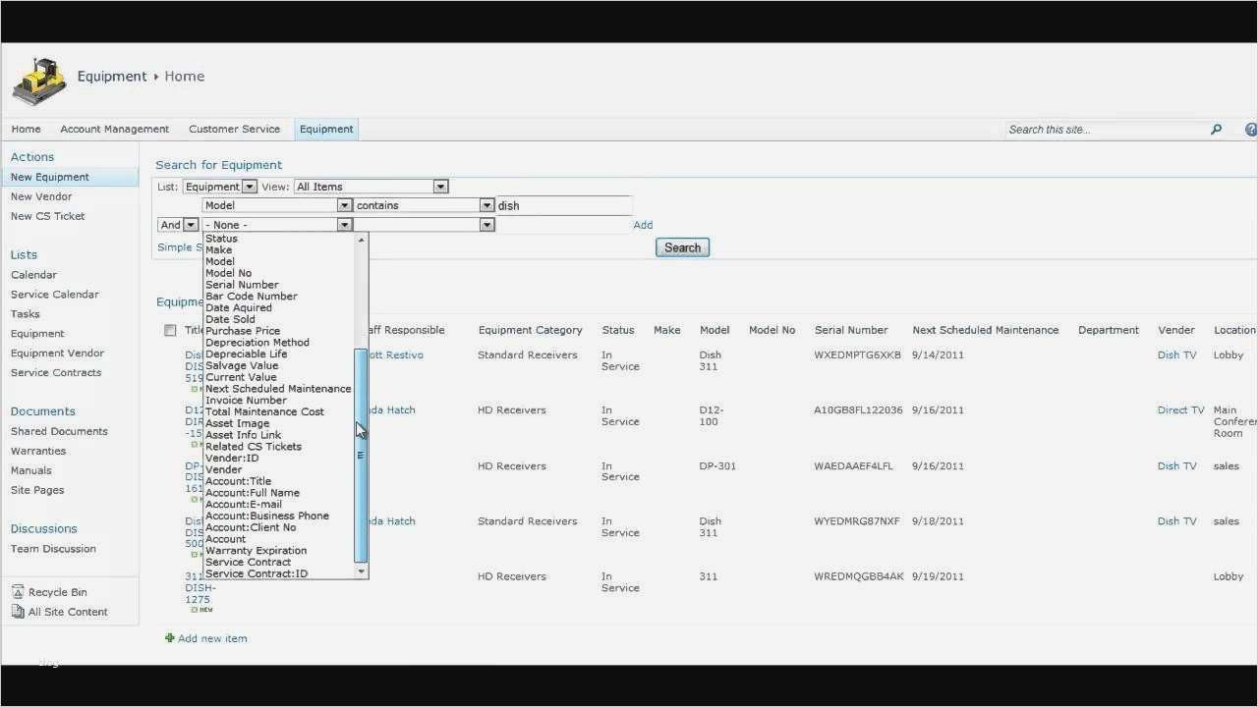The width and height of the screenshot is (1258, 707).
Task: Pick Related CS Tickets from the field list
Action: point(254,447)
